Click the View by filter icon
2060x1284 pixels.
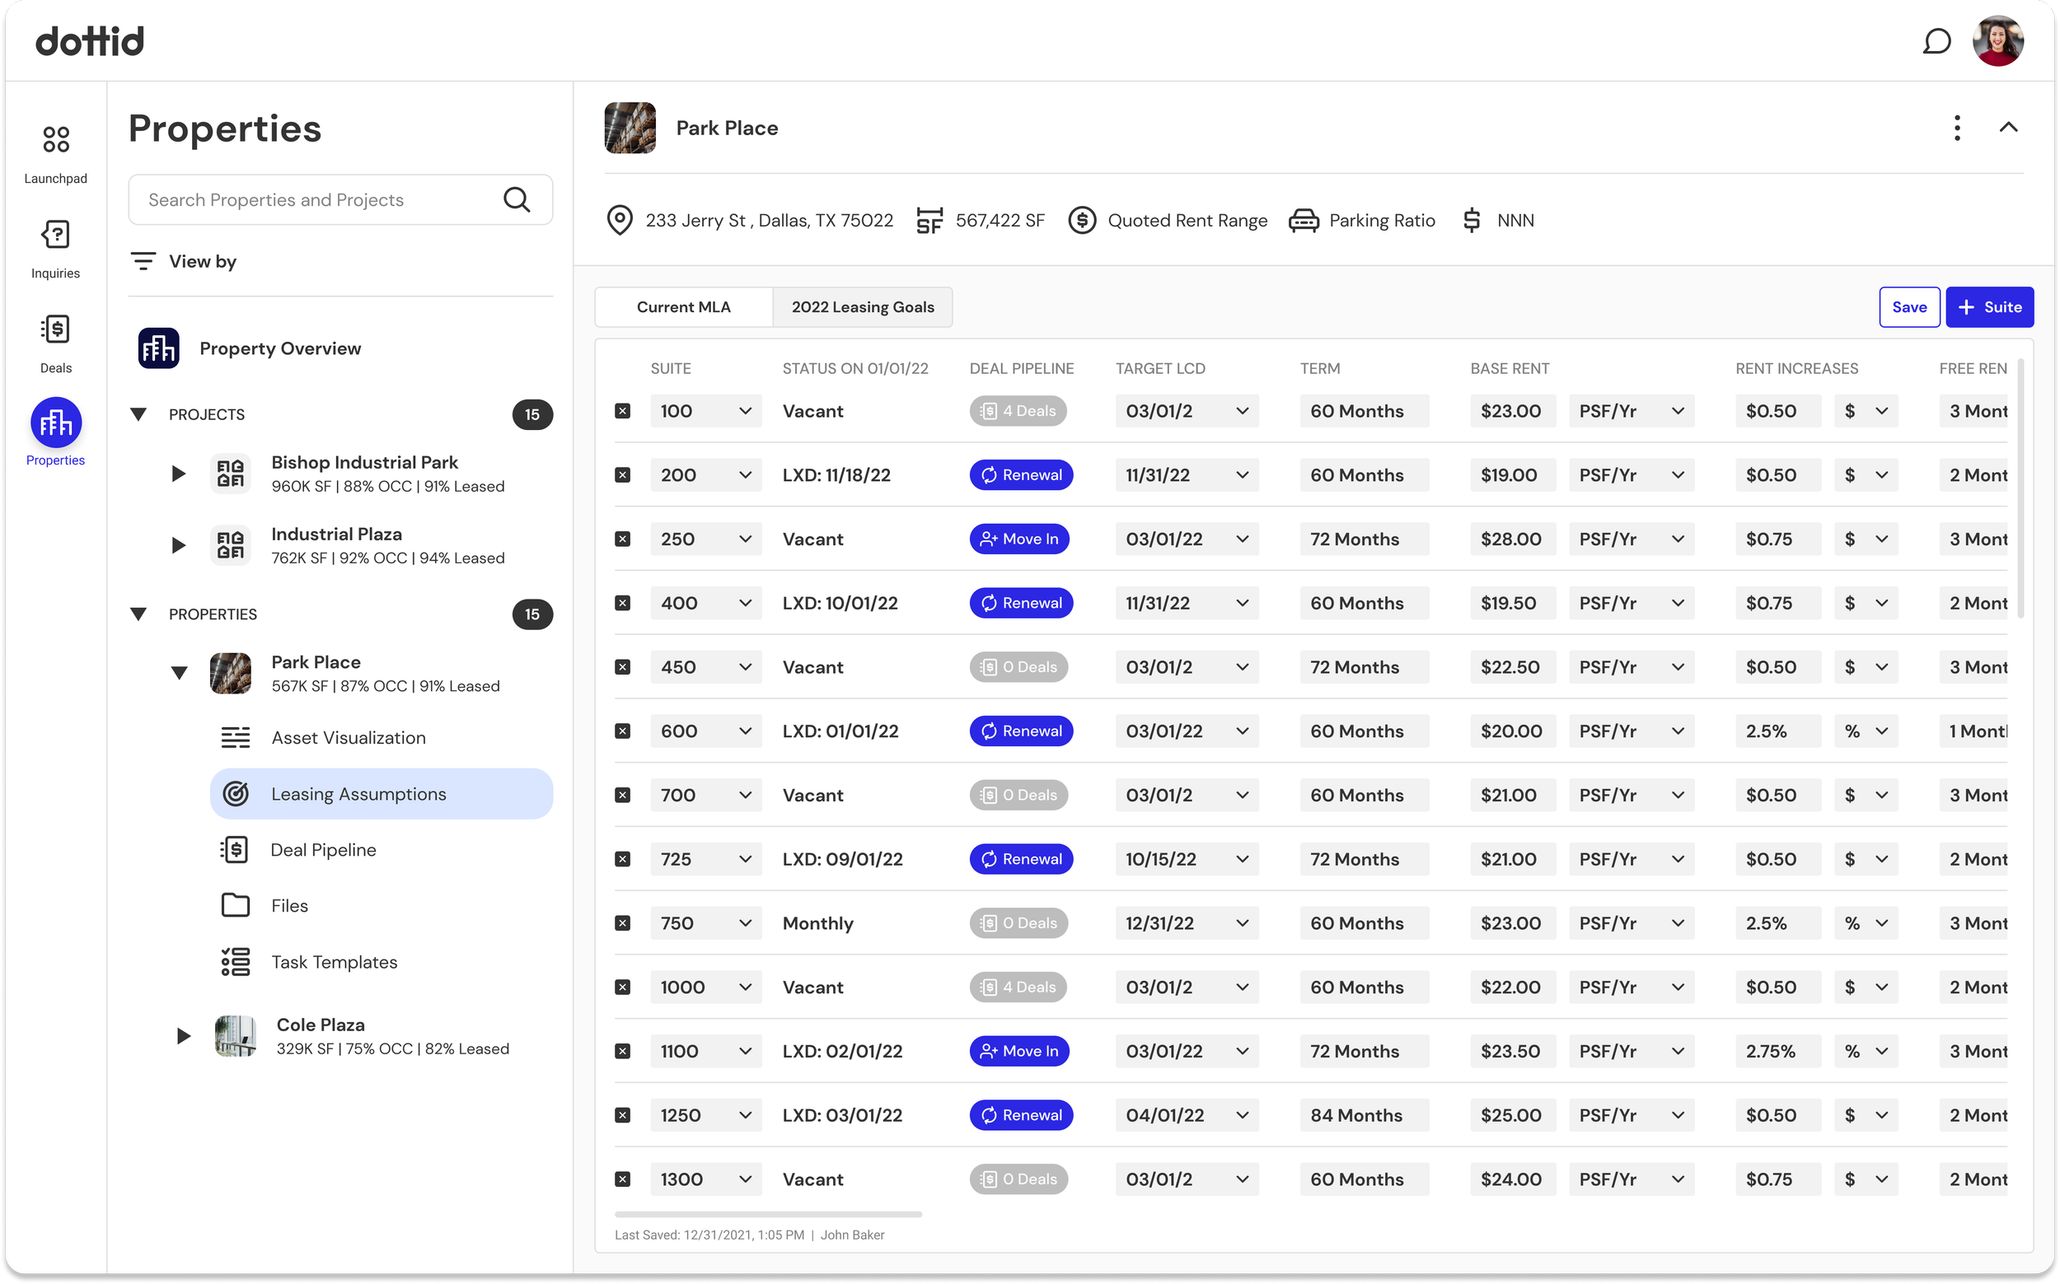click(143, 261)
